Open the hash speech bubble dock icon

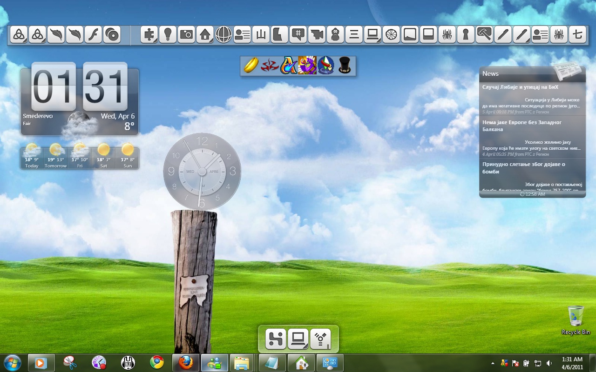[x=298, y=35]
